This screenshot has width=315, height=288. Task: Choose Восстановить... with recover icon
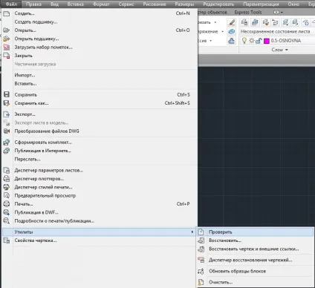255,240
